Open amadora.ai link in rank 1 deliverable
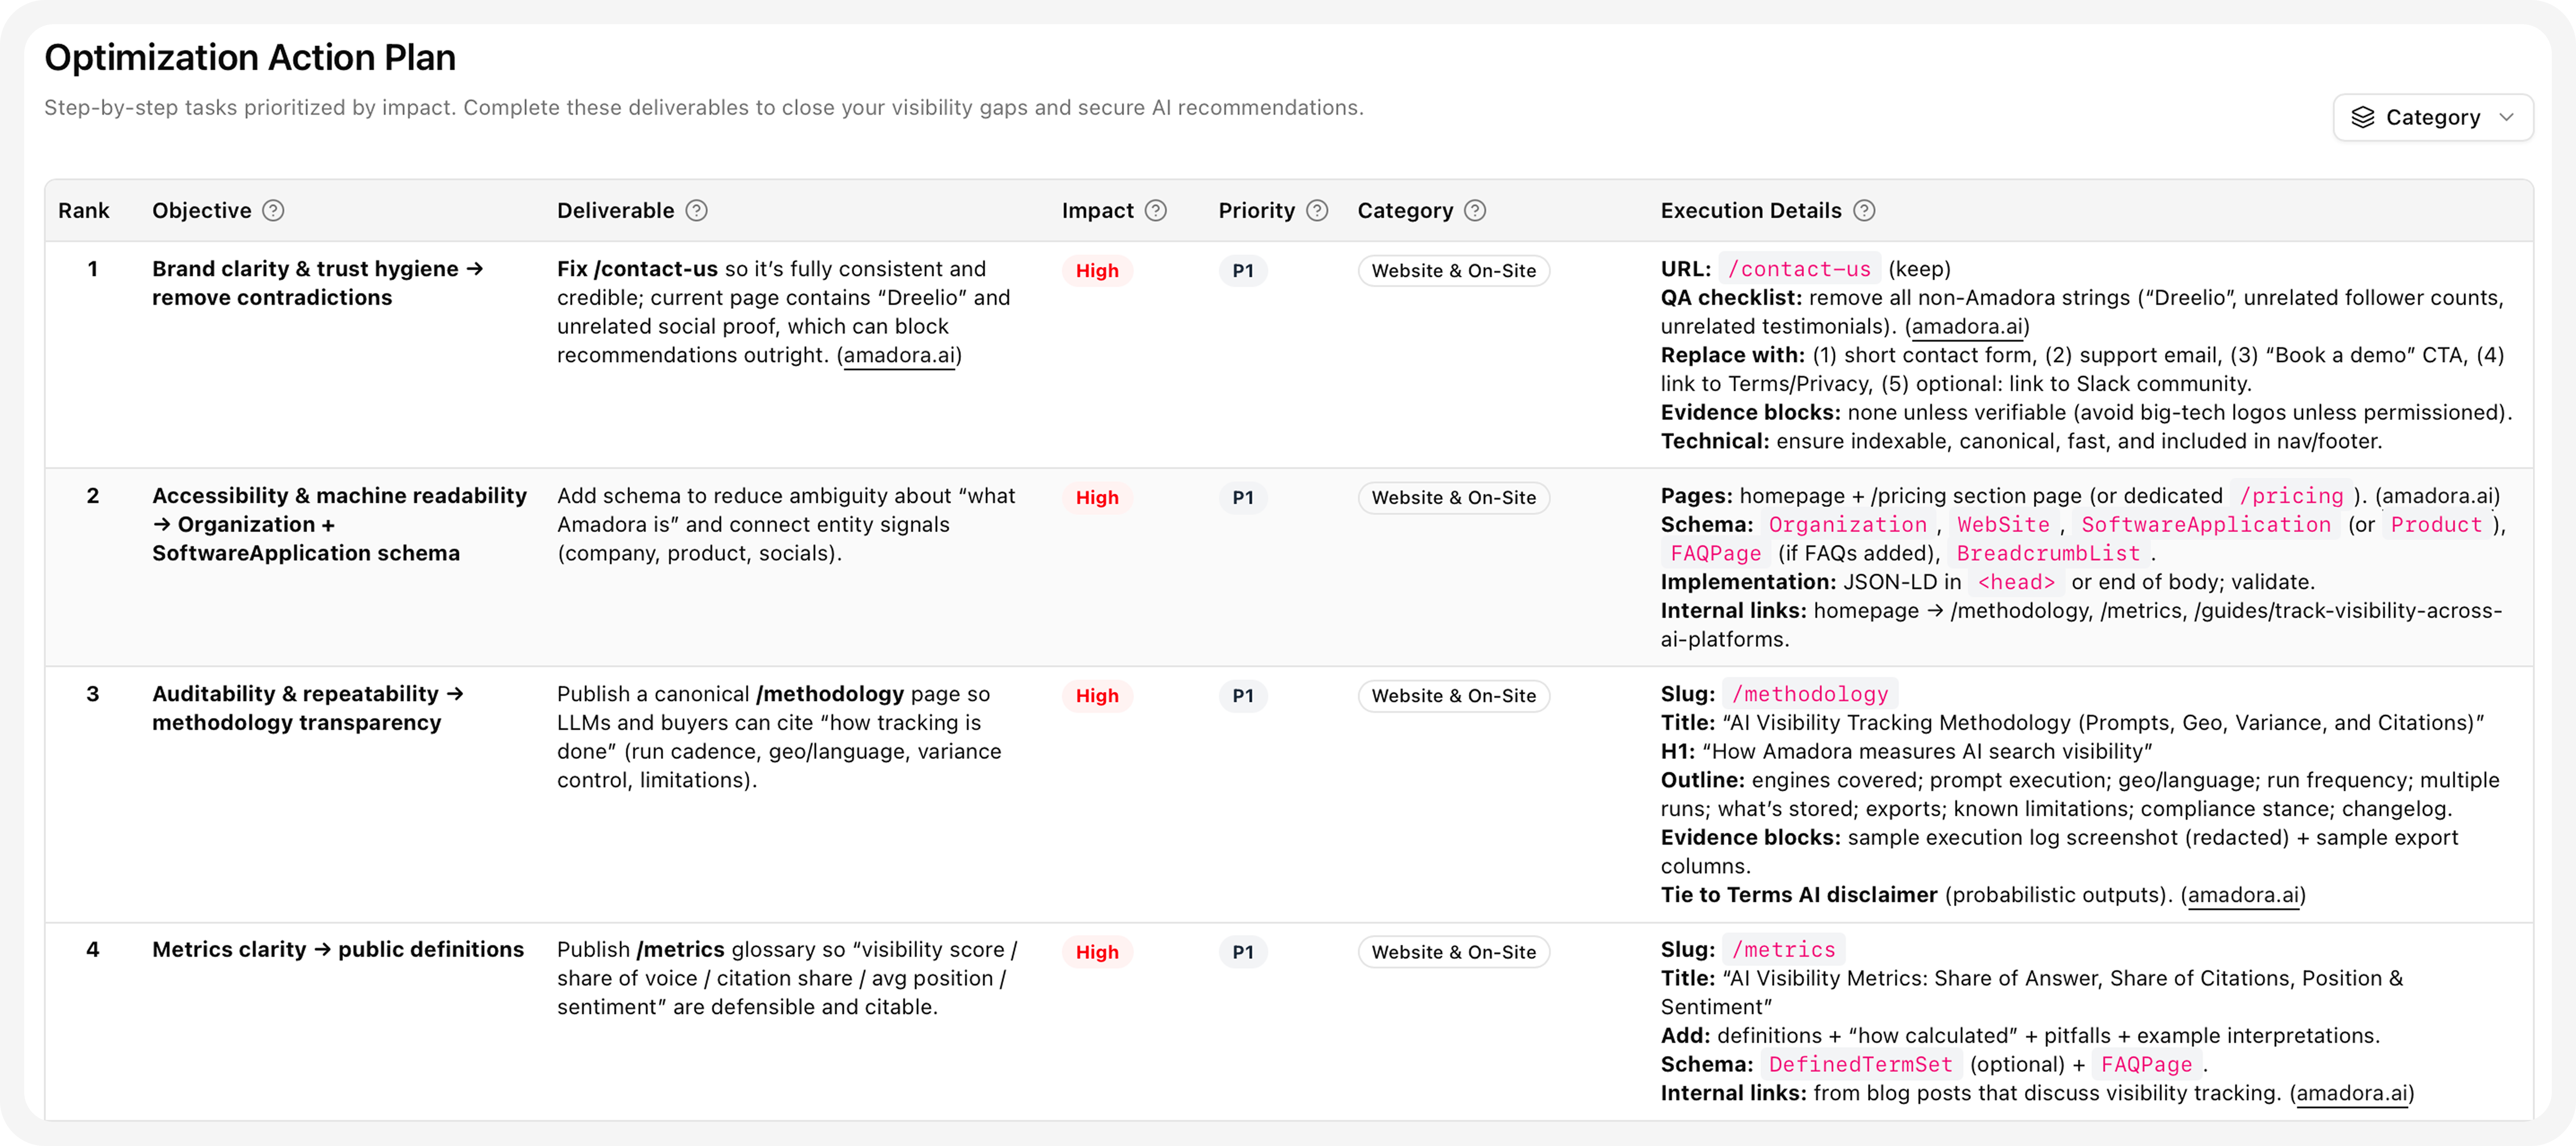The height and width of the screenshot is (1146, 2576). pyautogui.click(x=899, y=356)
